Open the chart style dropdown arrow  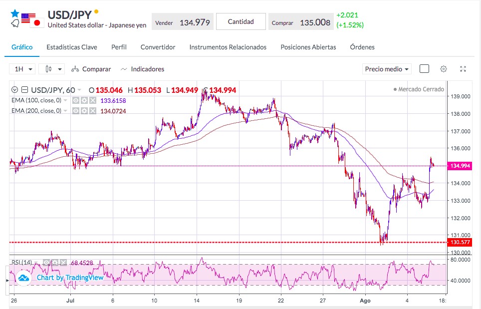tap(60, 69)
